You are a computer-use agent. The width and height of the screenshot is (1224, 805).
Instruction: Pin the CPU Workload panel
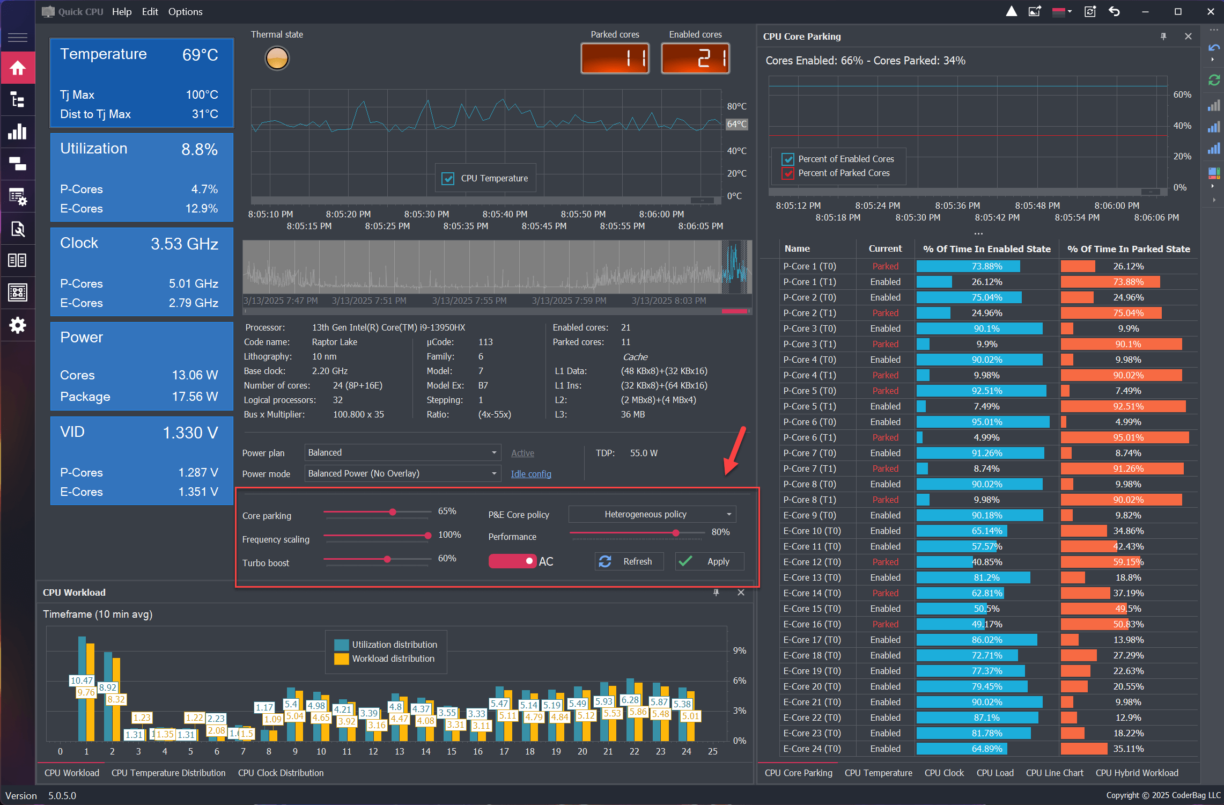716,592
